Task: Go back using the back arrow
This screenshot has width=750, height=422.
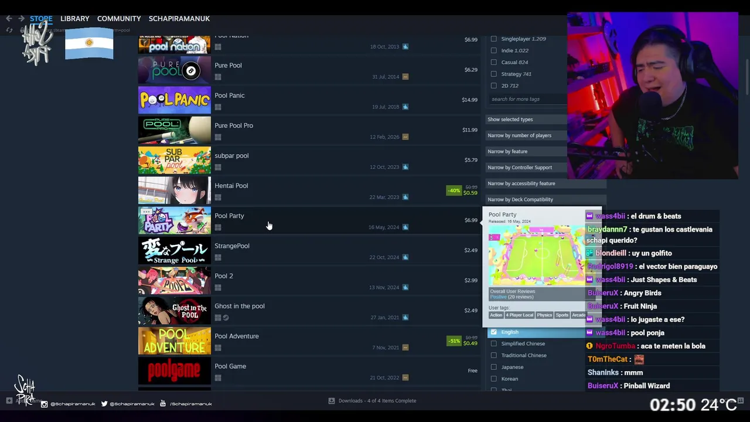Action: [9, 19]
